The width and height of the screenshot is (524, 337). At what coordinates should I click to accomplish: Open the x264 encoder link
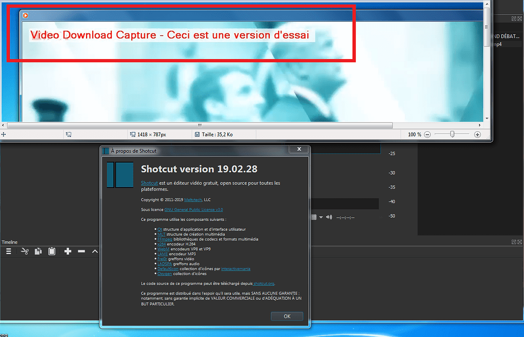(162, 244)
